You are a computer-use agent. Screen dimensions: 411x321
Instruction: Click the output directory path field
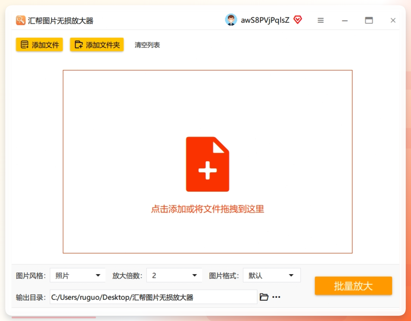(x=153, y=297)
